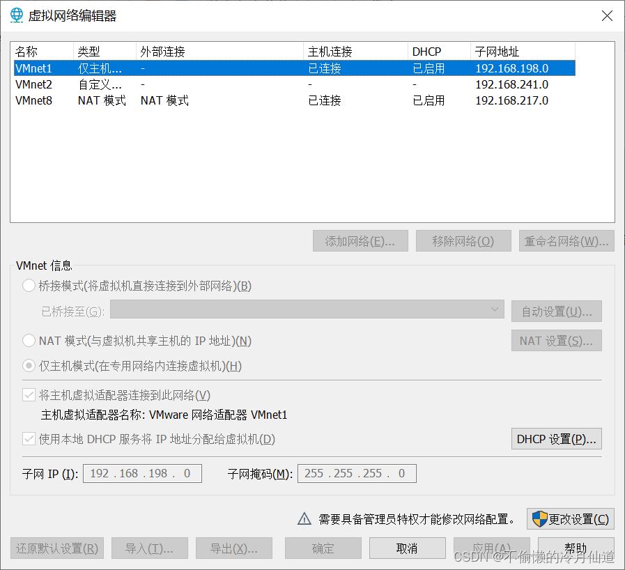625x570 pixels.
Task: Click the 子网 IP input field
Action: point(142,473)
